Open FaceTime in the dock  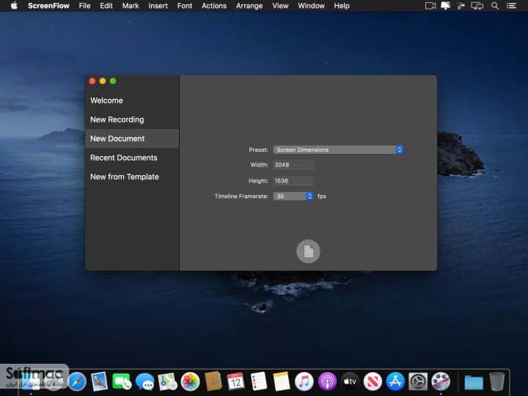point(122,381)
